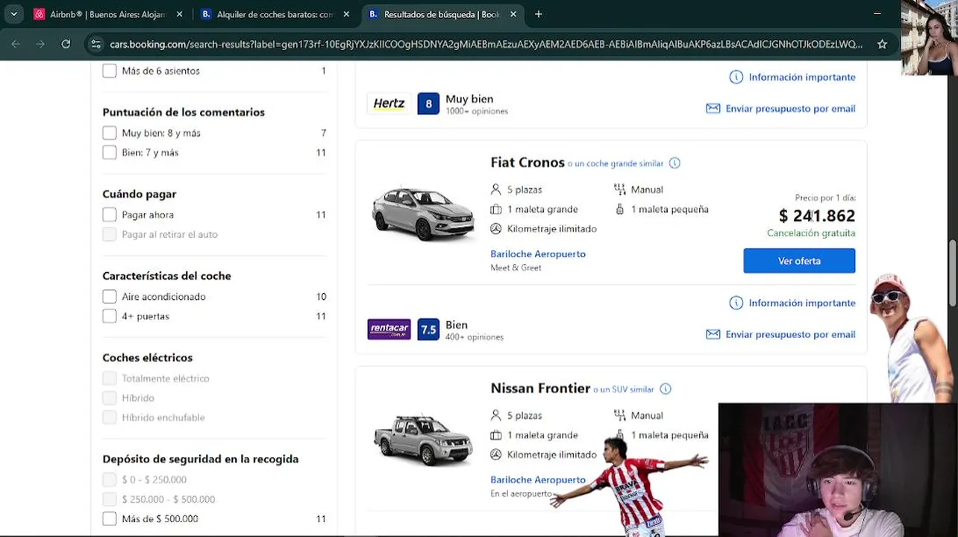Click Kilometraje ilimitado icon on Nissan Frontier
The height and width of the screenshot is (537, 958).
coord(496,454)
